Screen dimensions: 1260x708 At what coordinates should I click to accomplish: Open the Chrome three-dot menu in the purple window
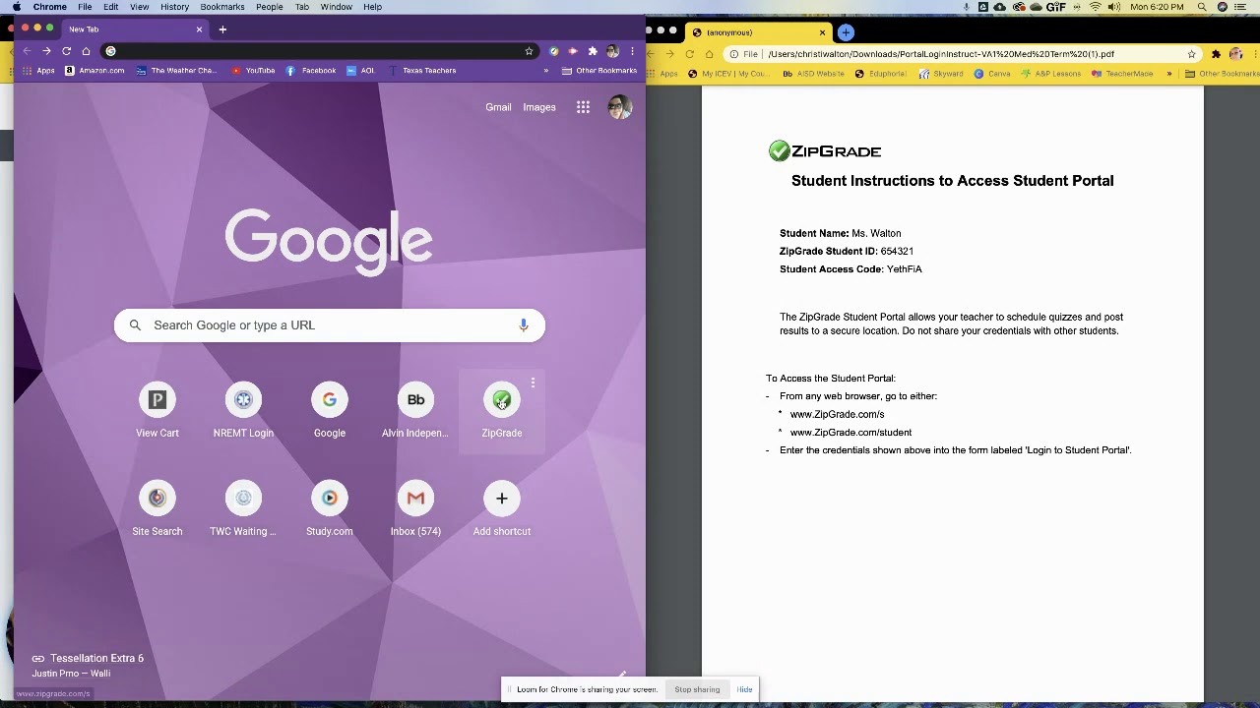click(632, 51)
